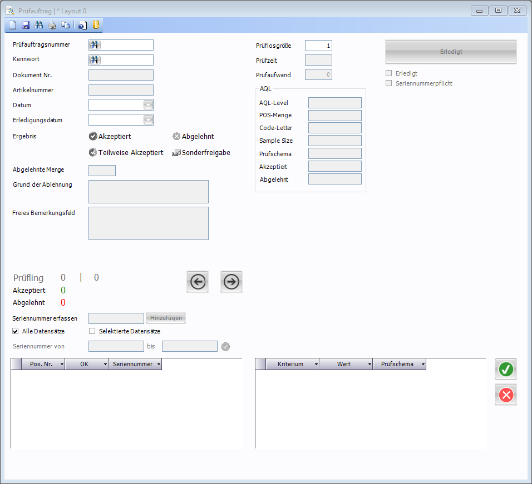Click the copy documents toolbar icon
Image resolution: width=532 pixels, height=484 pixels.
coord(66,25)
